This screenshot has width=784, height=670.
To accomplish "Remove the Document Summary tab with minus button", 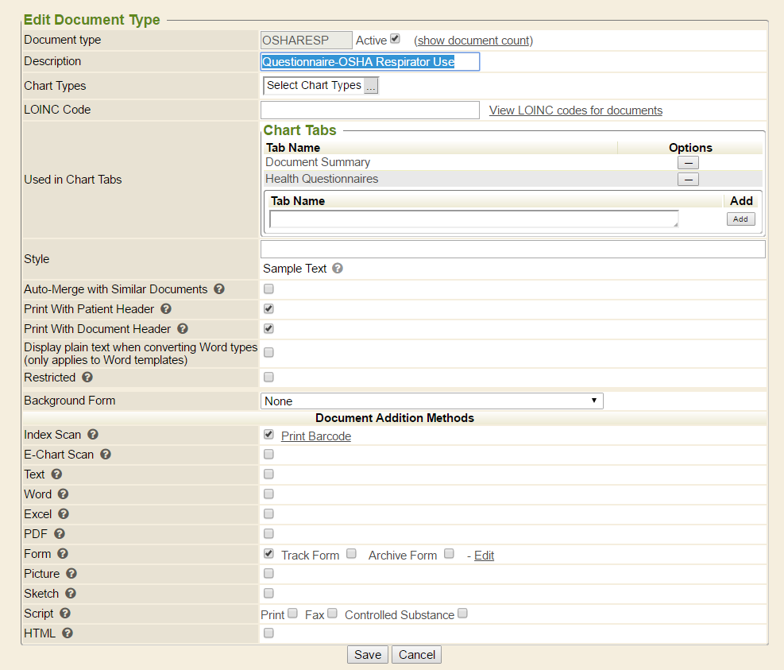I will point(688,163).
